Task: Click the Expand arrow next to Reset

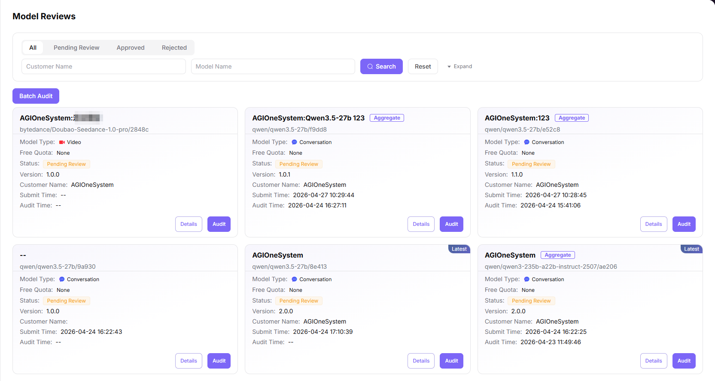Action: pyautogui.click(x=449, y=67)
